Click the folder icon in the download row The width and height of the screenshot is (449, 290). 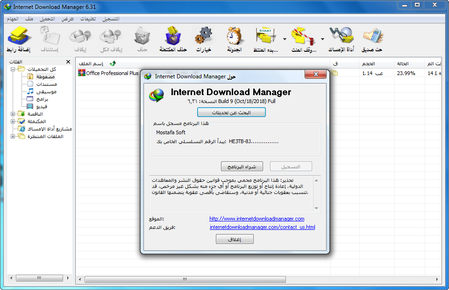(x=335, y=73)
